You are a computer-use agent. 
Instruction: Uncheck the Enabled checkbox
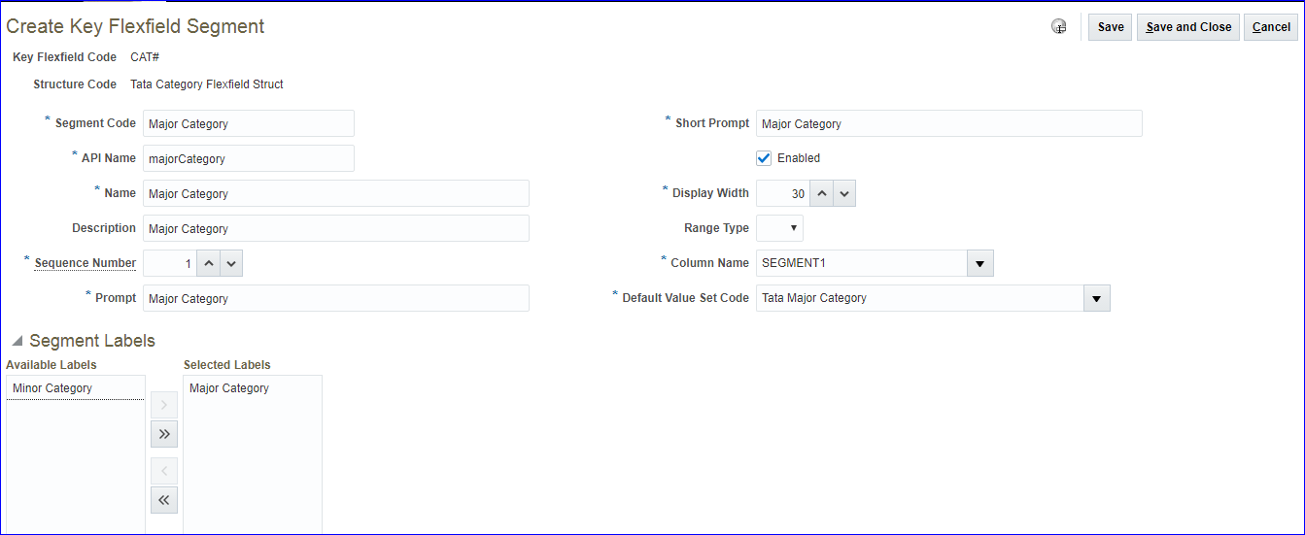[764, 158]
